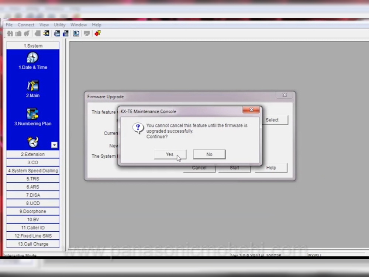Click No to decline continuing
The width and height of the screenshot is (369, 277).
pos(209,154)
